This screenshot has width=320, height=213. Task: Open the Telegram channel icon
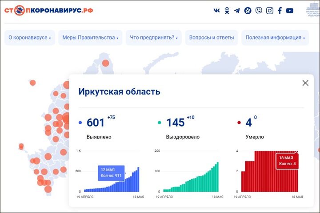pyautogui.click(x=237, y=11)
